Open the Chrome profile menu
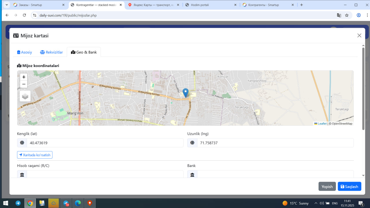The width and height of the screenshot is (370, 208). coord(359,15)
